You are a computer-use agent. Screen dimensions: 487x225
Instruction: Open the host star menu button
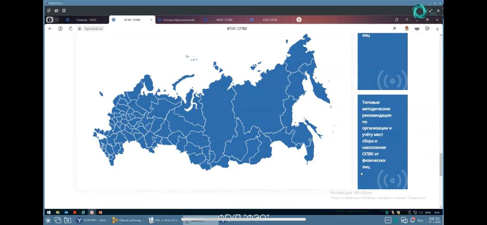tap(48, 220)
